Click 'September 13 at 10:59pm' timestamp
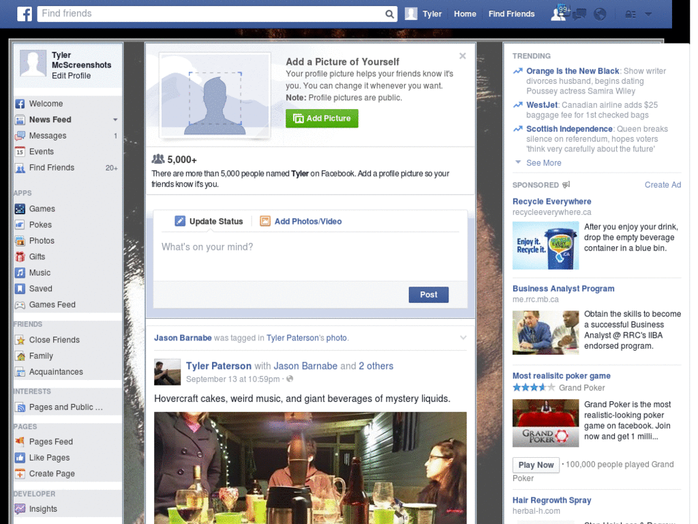This screenshot has height=524, width=698. pyautogui.click(x=233, y=379)
